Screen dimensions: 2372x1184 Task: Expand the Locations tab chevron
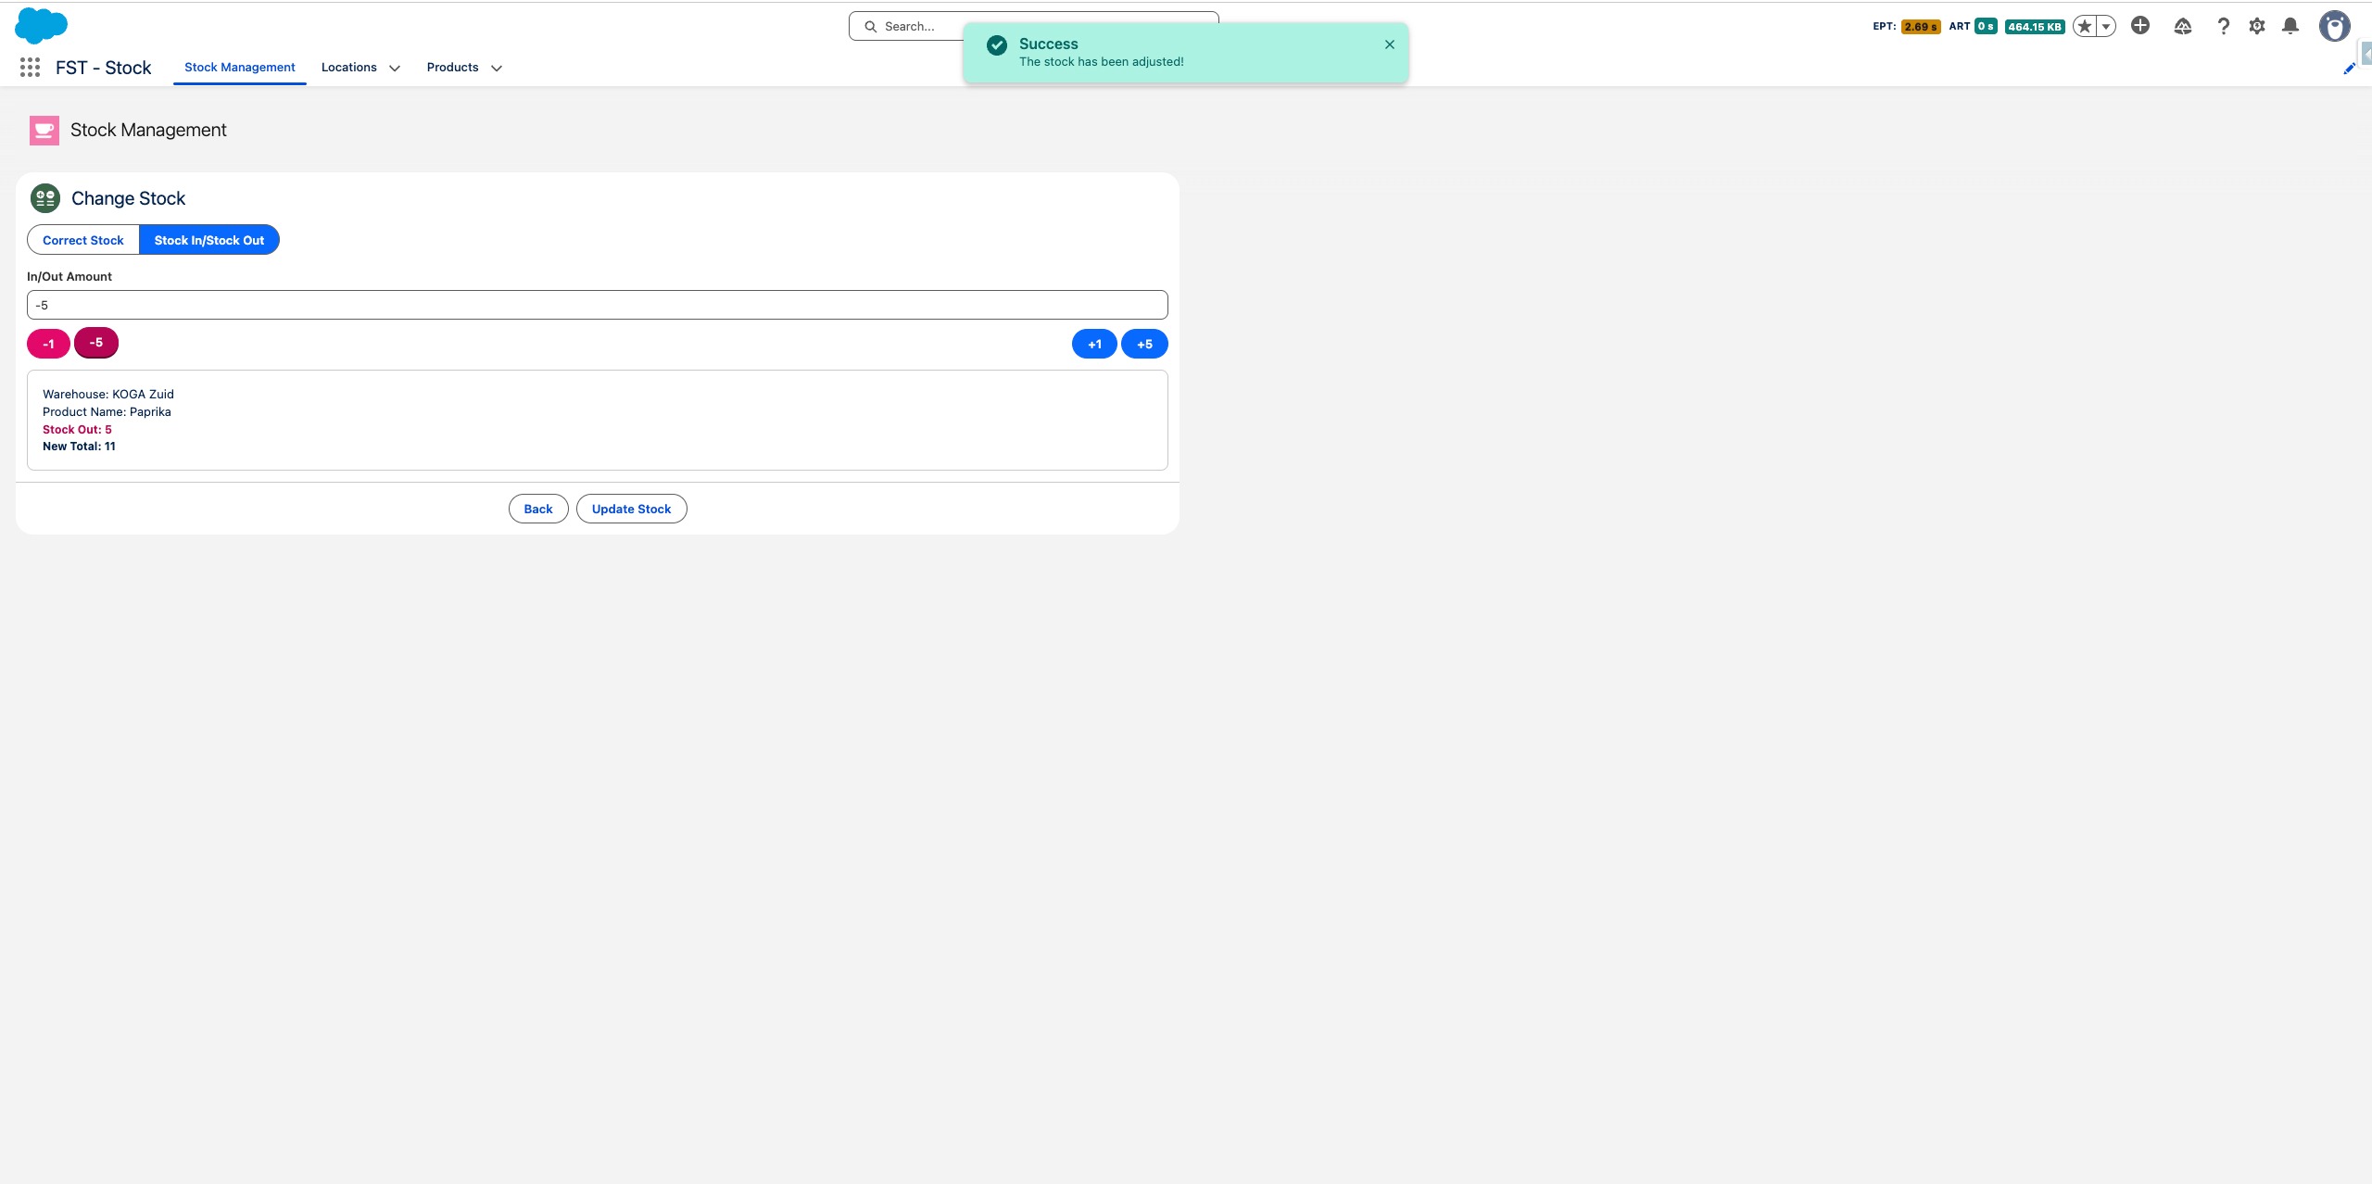pos(395,68)
